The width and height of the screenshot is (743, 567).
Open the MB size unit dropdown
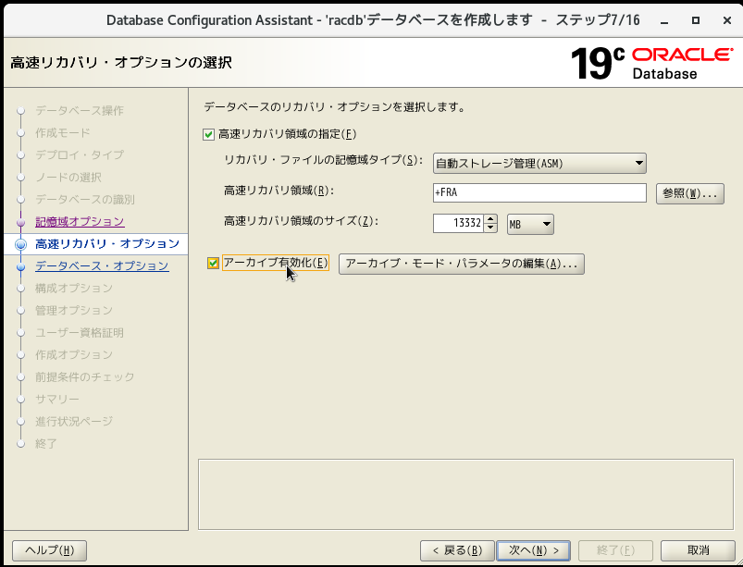click(x=530, y=224)
